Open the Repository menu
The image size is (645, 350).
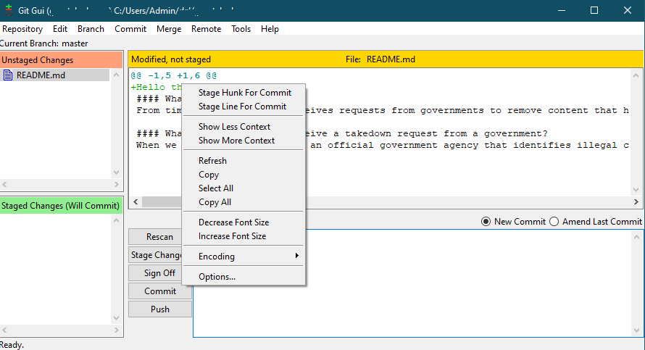pos(22,29)
